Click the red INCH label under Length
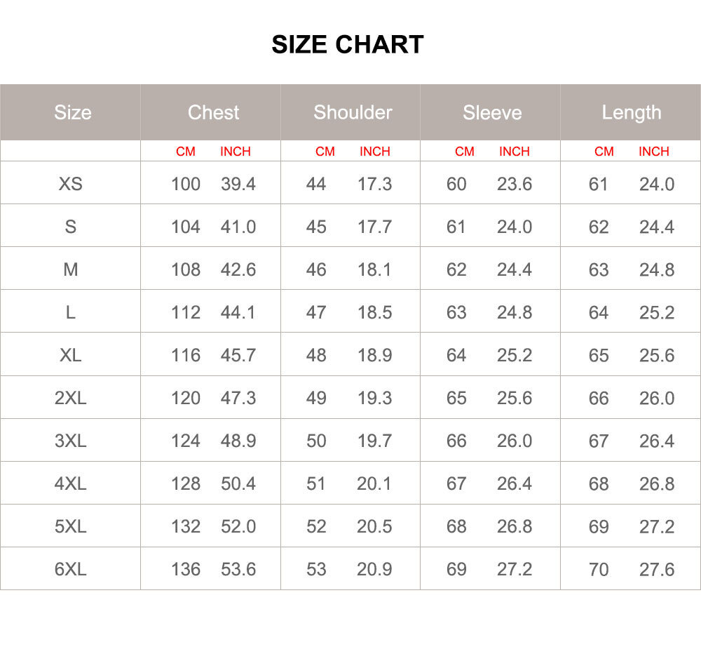 (653, 152)
